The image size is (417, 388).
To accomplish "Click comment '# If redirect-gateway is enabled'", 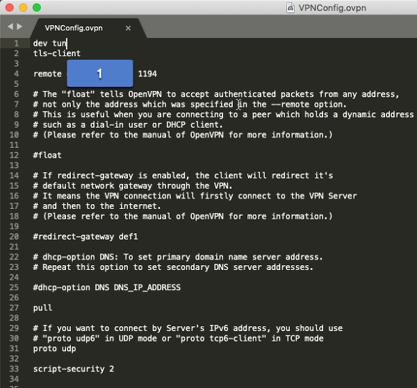I will pos(183,176).
